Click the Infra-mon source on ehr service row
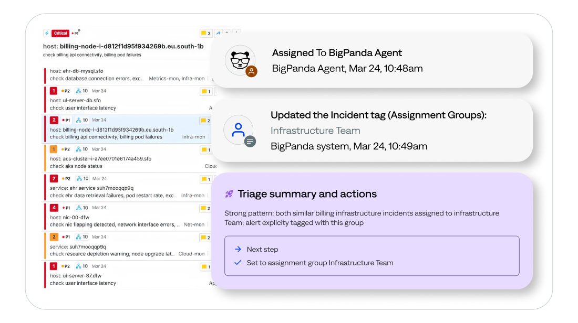The image size is (578, 323). click(x=193, y=196)
